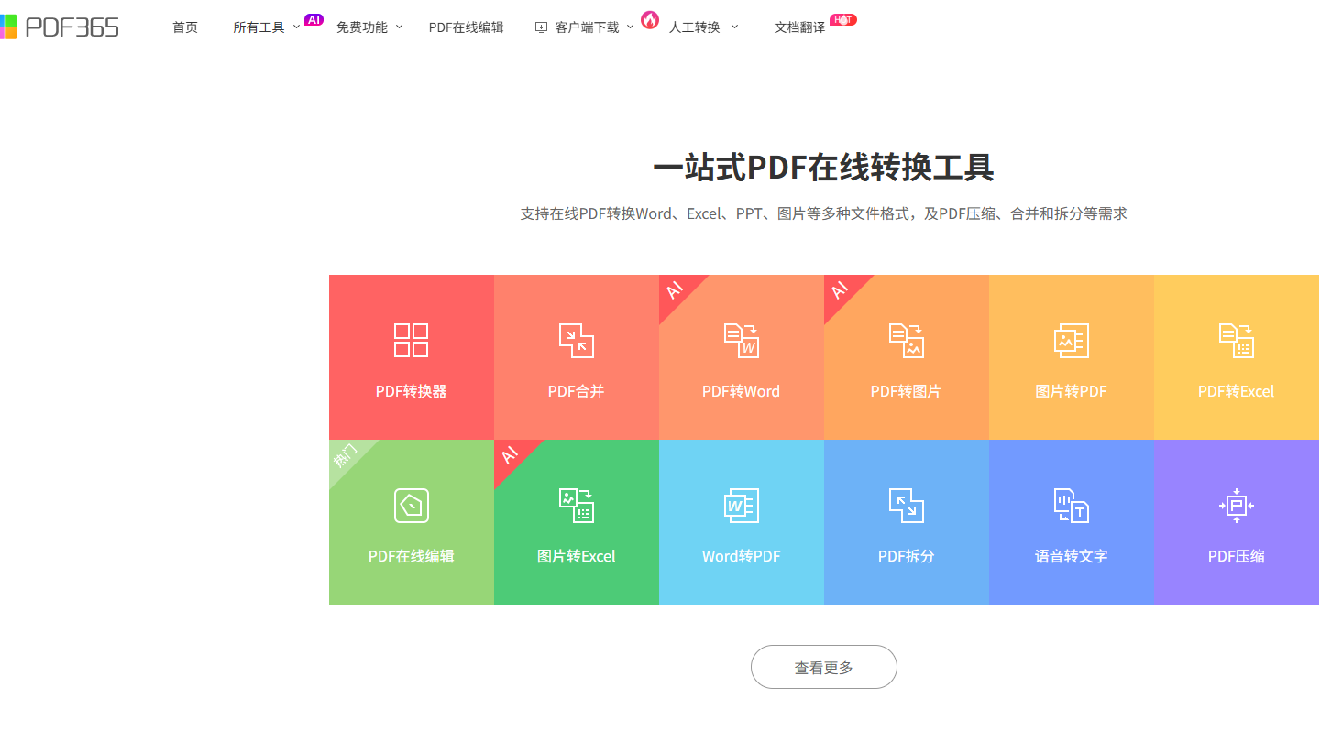Select the PDF压缩 icon
The image size is (1321, 753).
tap(1236, 506)
